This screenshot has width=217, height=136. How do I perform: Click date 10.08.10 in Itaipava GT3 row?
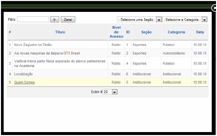pos(200,53)
